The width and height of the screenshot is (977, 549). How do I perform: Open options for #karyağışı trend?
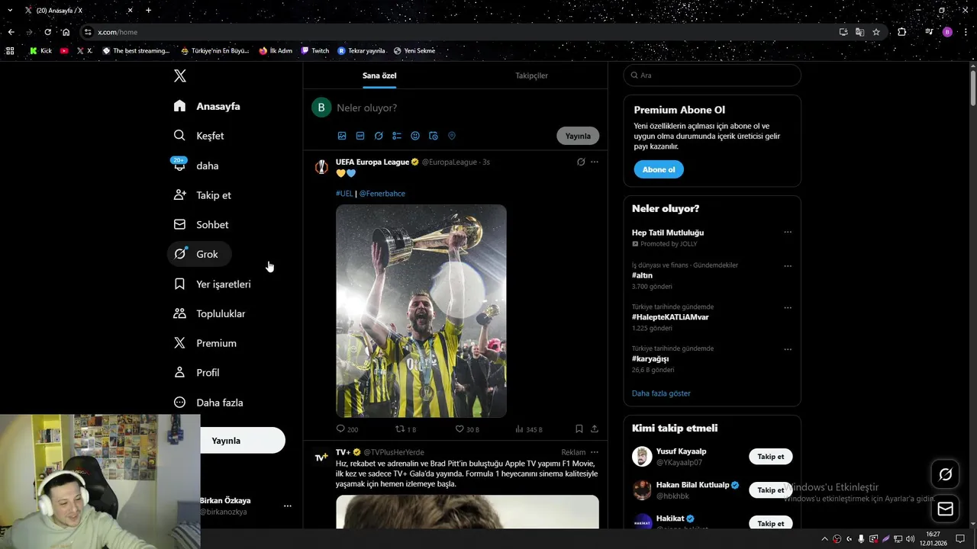788,349
